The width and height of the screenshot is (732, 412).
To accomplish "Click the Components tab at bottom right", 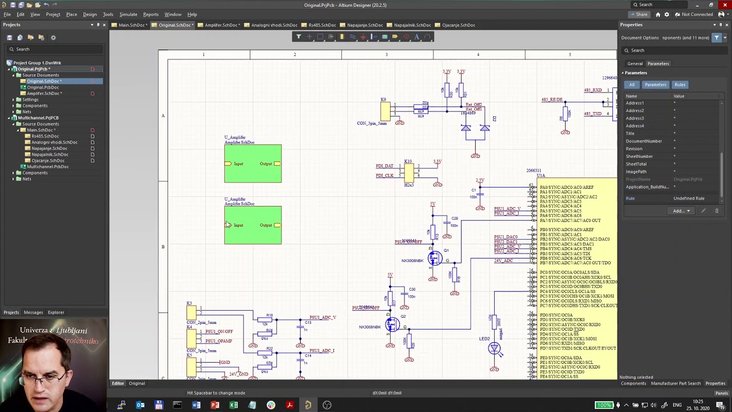I will 633,383.
